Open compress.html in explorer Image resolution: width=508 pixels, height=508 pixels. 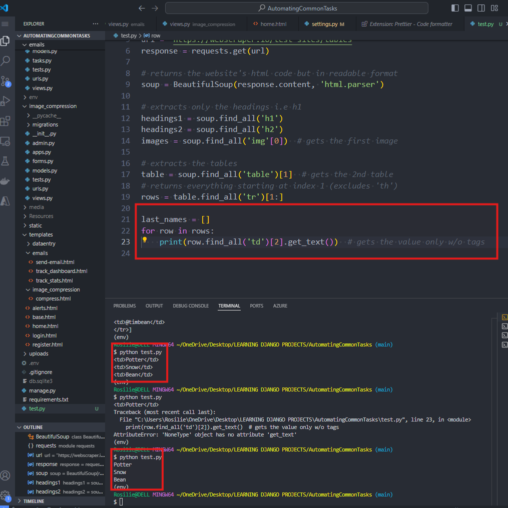(61, 298)
